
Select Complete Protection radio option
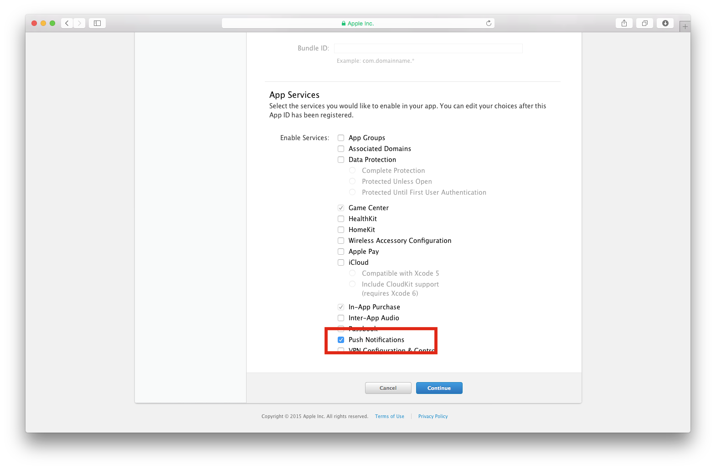[352, 170]
